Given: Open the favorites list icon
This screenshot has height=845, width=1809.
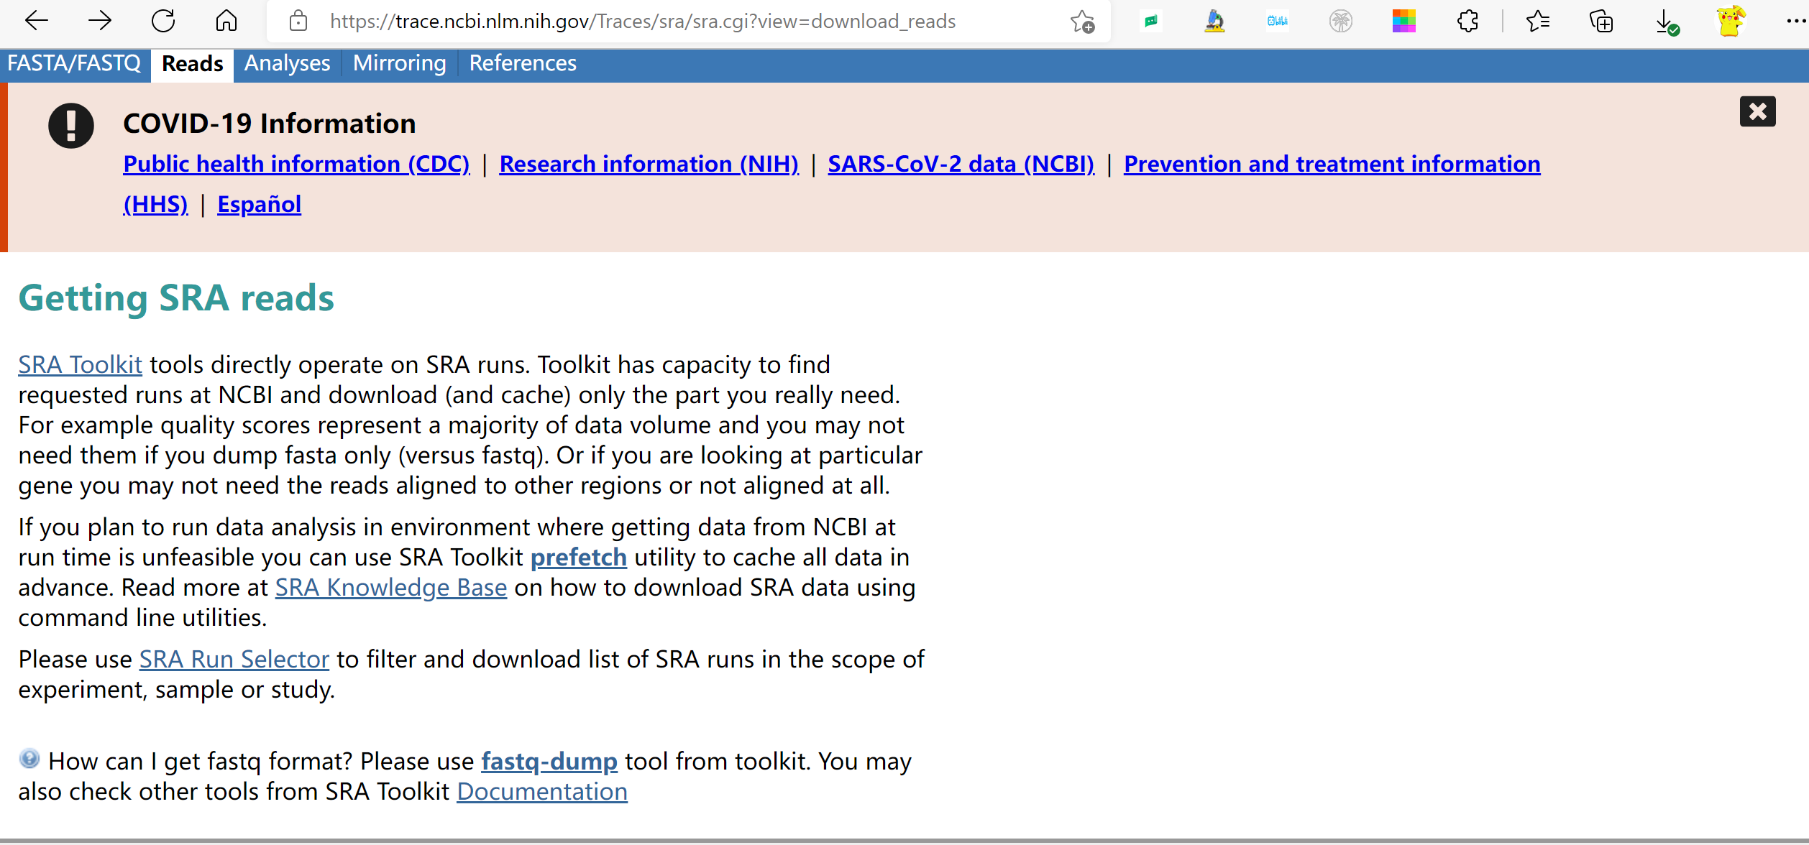Looking at the screenshot, I should [1537, 22].
